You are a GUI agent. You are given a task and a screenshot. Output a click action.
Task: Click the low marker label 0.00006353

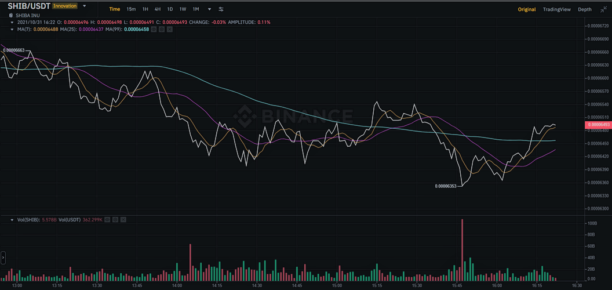click(445, 186)
